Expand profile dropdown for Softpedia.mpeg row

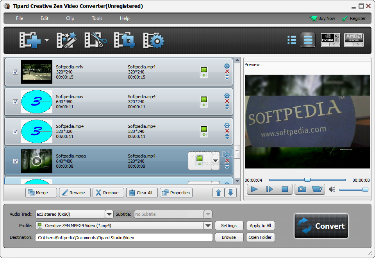pyautogui.click(x=215, y=161)
